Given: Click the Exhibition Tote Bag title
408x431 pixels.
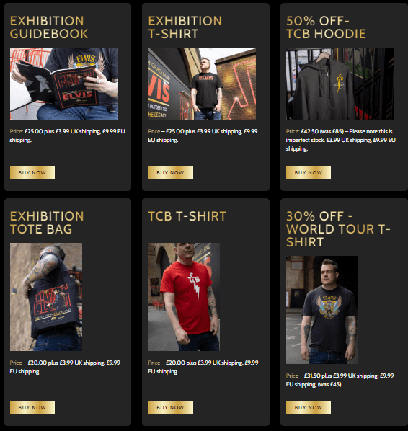Looking at the screenshot, I should (47, 223).
